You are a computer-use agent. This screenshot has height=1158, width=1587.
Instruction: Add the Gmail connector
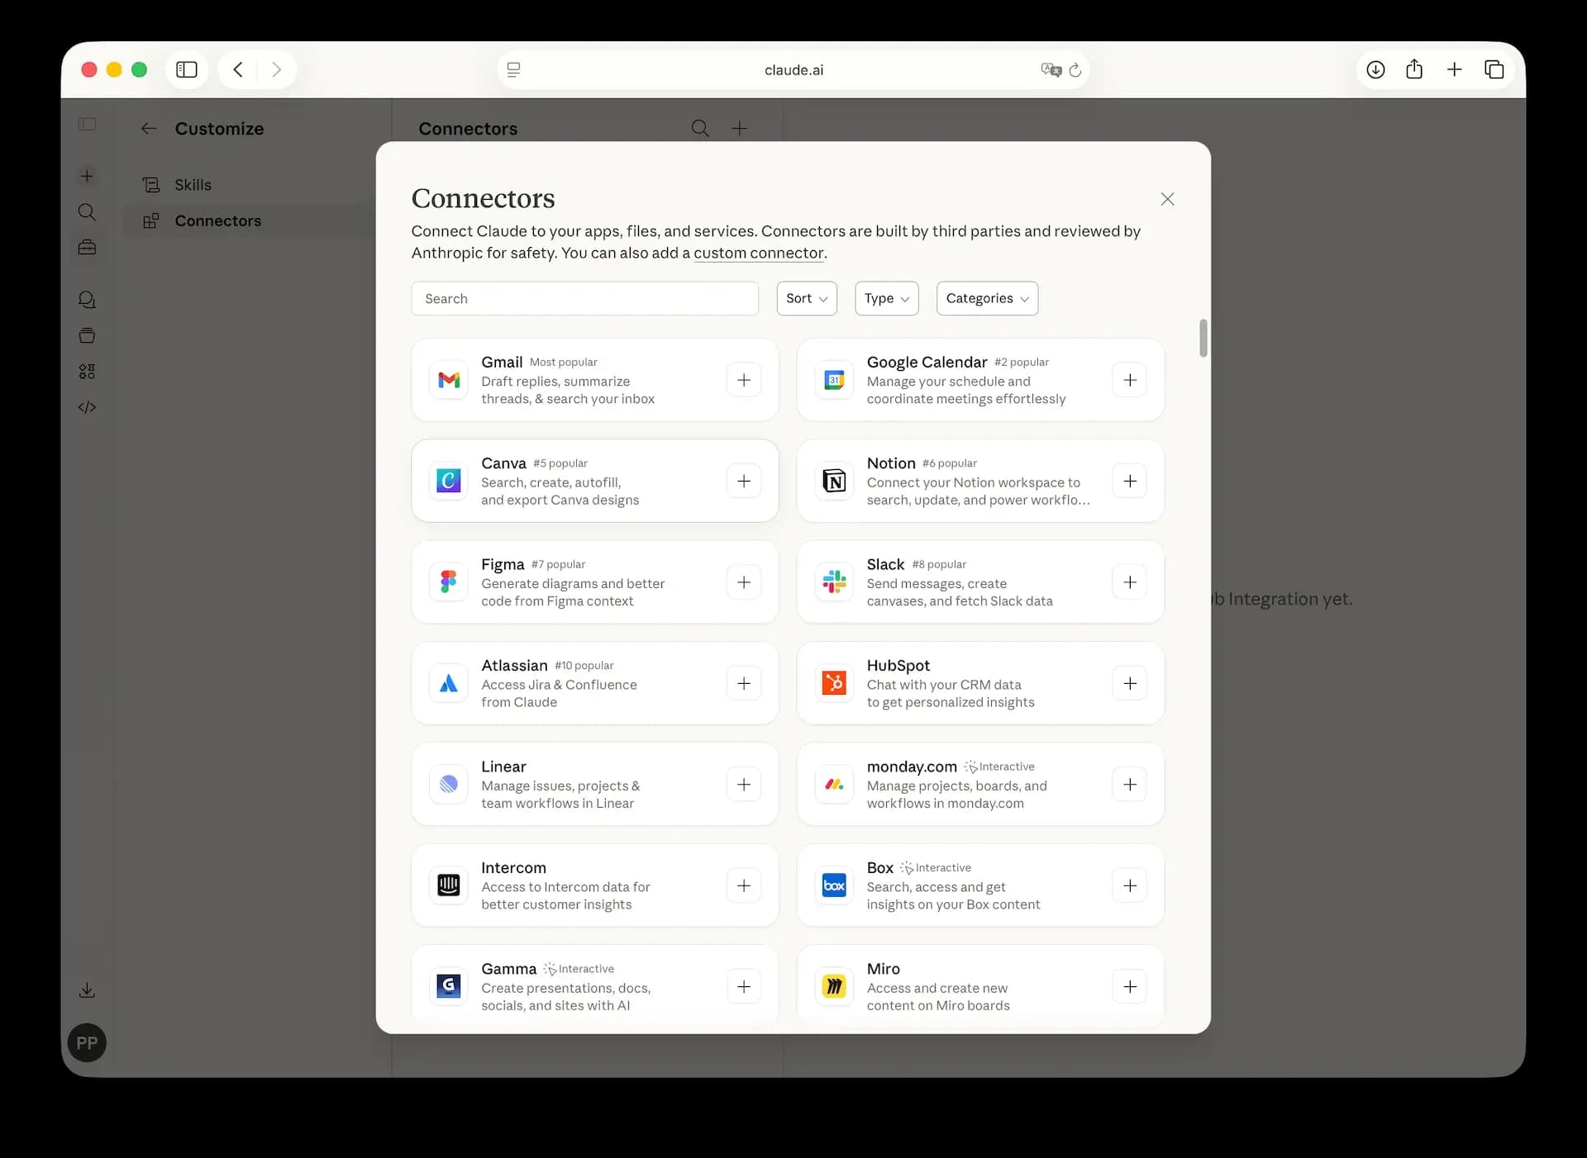pos(744,380)
